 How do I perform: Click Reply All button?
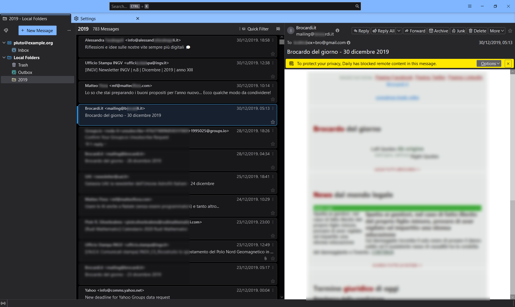384,31
